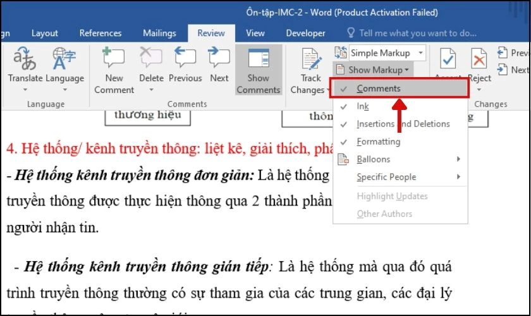The width and height of the screenshot is (531, 316).
Task: Open the Layout tab
Action: click(45, 33)
